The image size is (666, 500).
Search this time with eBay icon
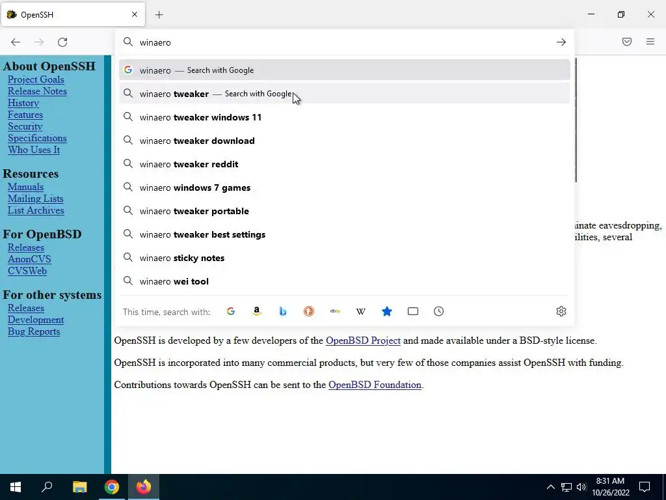[x=335, y=311]
